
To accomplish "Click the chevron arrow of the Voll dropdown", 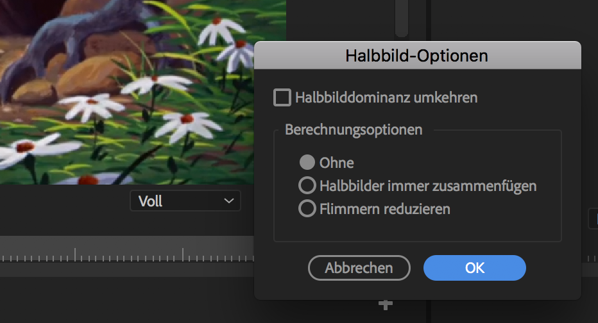I will (229, 201).
